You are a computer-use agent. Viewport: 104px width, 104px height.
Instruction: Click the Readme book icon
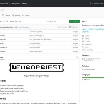click(x=83, y=36)
